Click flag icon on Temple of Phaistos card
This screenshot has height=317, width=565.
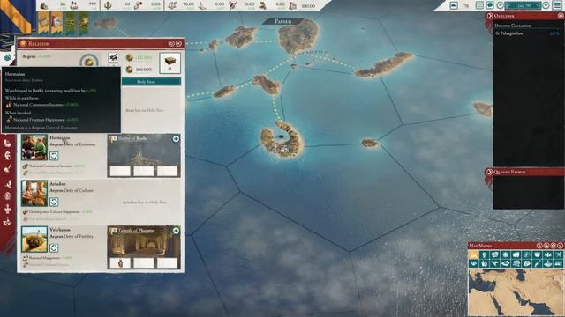pos(113,231)
